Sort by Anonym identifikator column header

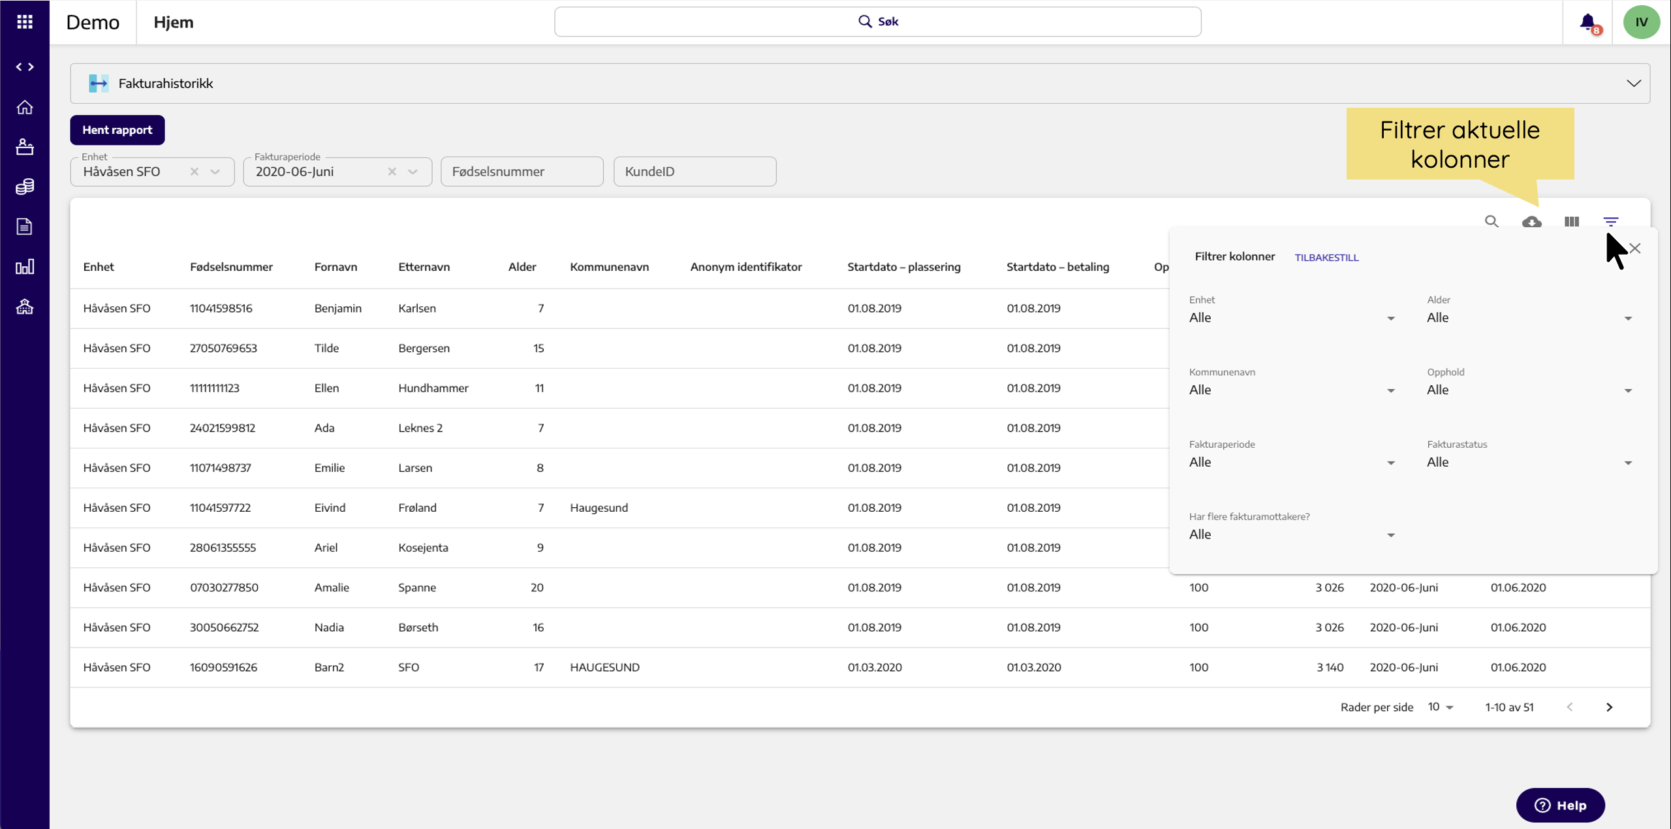tap(746, 267)
